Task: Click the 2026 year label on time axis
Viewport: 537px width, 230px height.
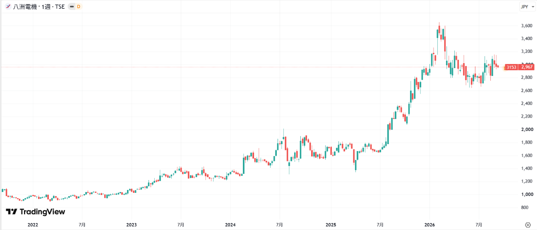Action: coord(429,225)
